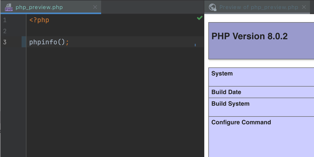Click the blue marker in the error stripe
Viewport: 314px width, 157px height.
pyautogui.click(x=195, y=45)
